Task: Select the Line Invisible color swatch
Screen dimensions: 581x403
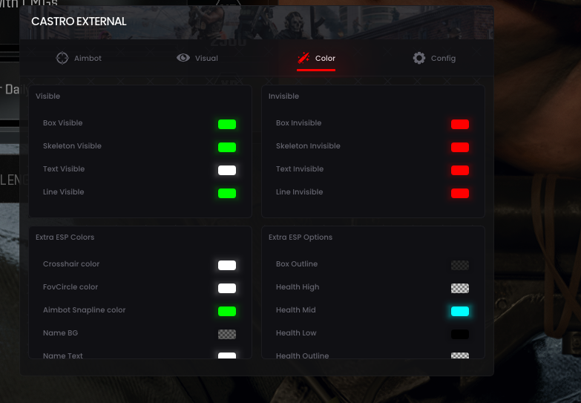Action: (460, 193)
